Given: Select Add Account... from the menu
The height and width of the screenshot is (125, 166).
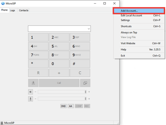Looking at the screenshot, I should pyautogui.click(x=129, y=11).
